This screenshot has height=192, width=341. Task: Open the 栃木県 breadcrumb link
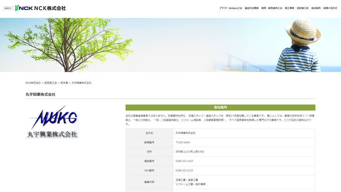click(64, 83)
